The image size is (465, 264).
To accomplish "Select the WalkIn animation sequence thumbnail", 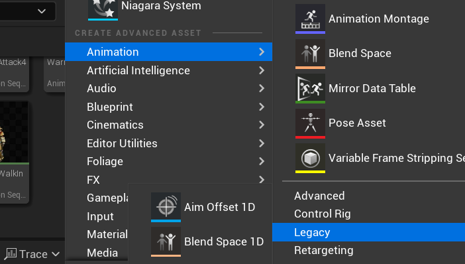I will point(14,133).
